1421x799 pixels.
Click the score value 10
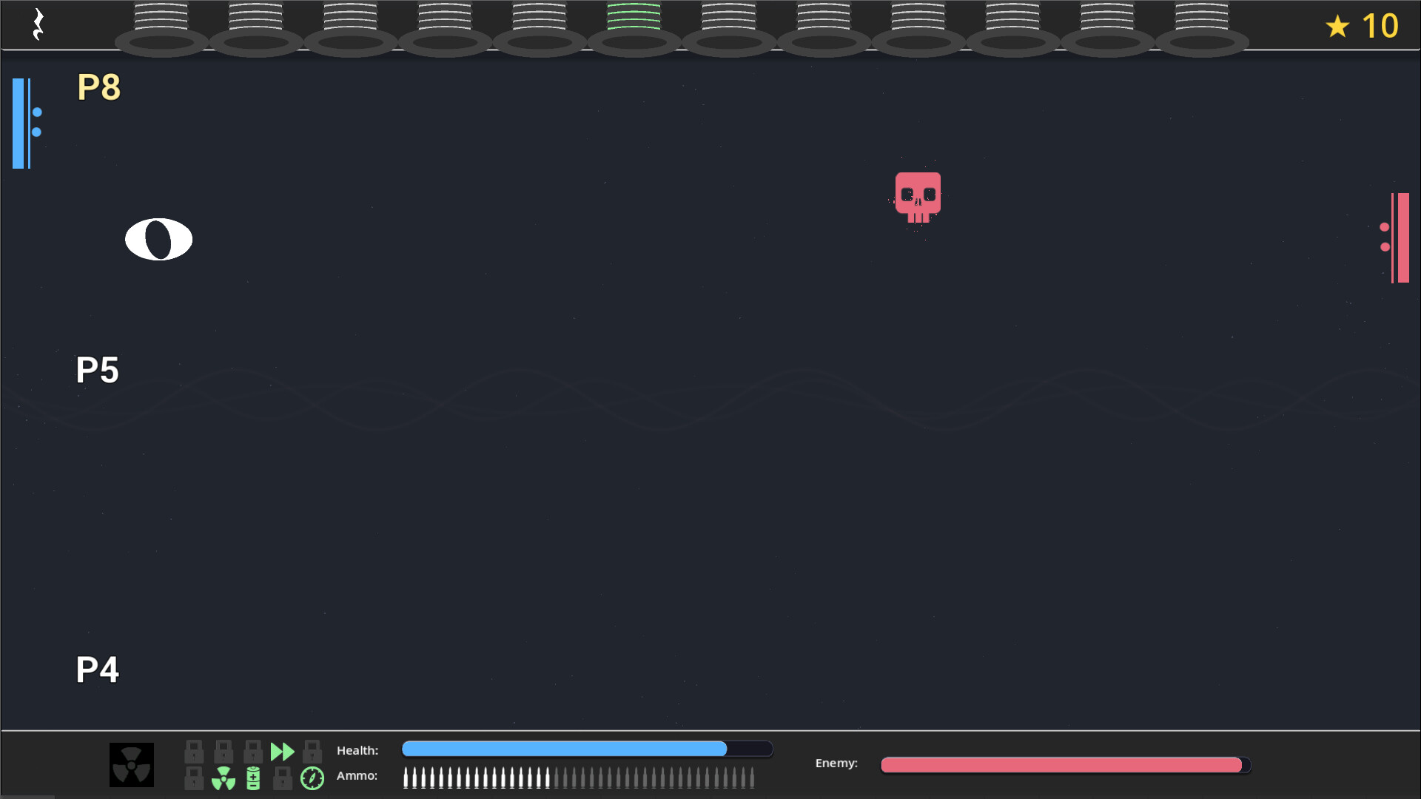click(x=1380, y=27)
